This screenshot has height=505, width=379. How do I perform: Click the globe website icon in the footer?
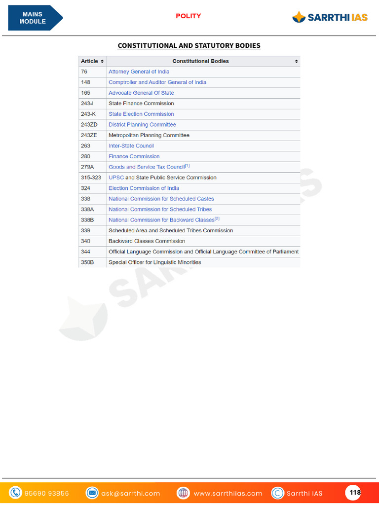(183, 493)
